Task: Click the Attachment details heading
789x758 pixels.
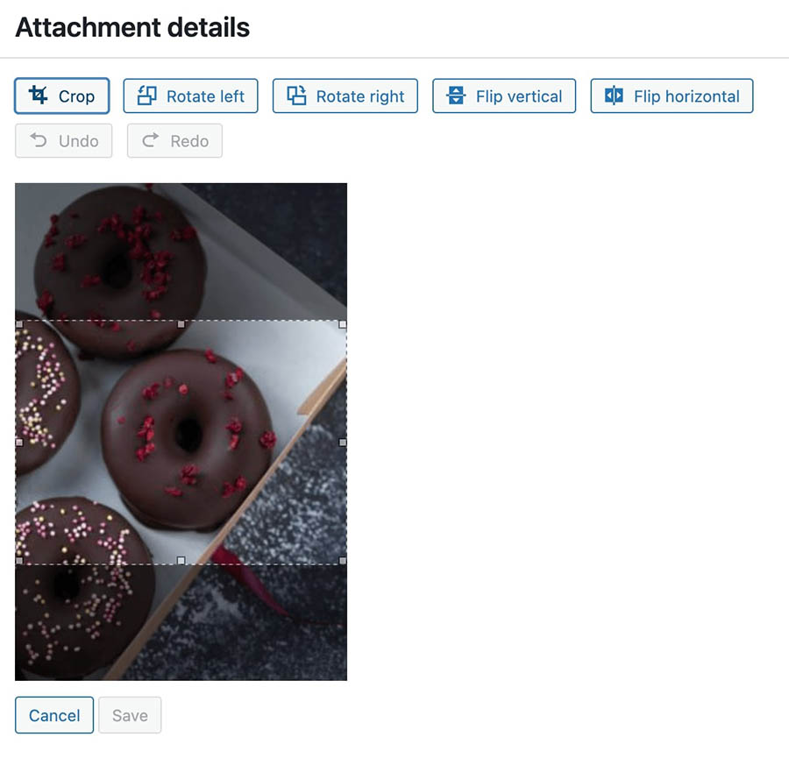Action: click(132, 27)
